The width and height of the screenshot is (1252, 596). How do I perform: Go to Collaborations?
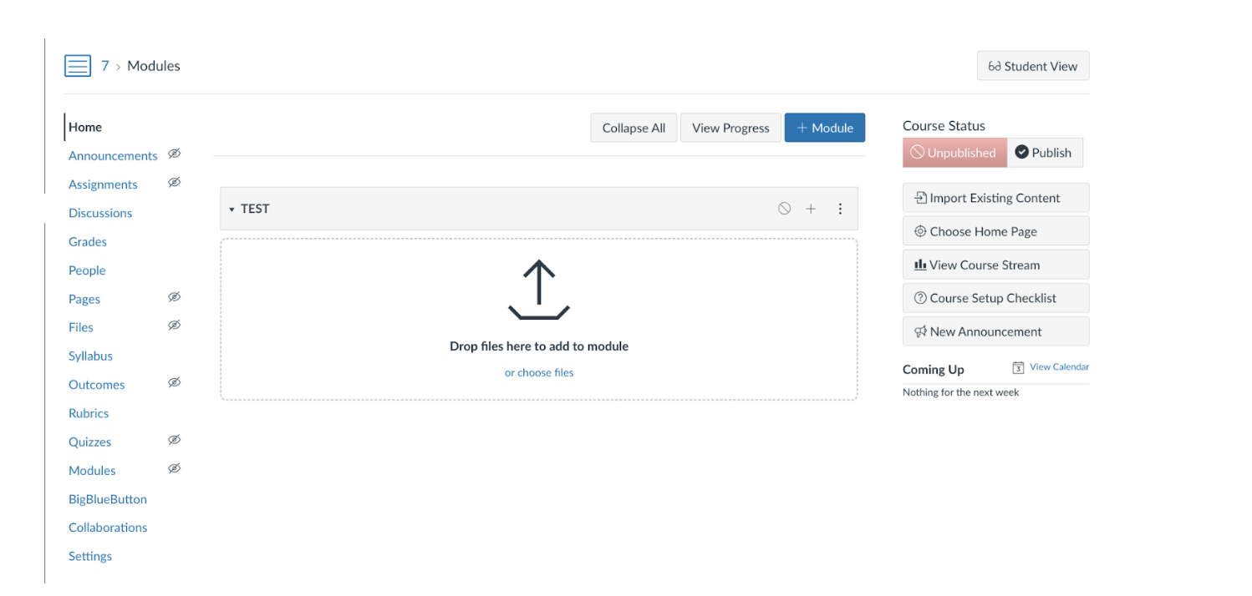108,528
